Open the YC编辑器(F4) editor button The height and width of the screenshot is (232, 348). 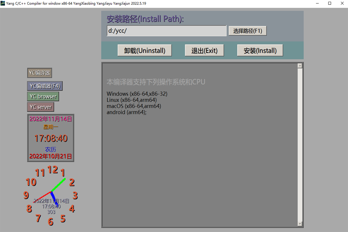coord(45,86)
